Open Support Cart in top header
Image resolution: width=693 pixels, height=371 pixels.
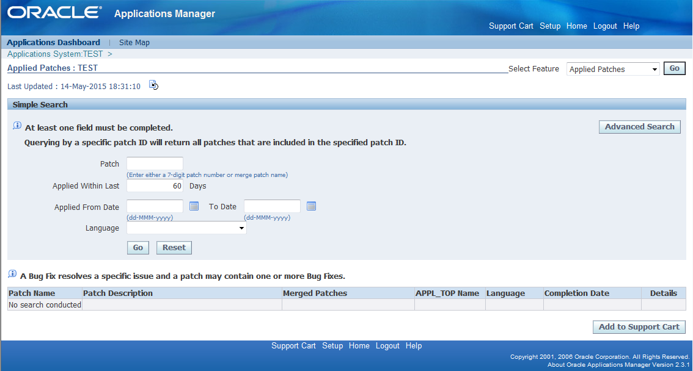point(511,26)
